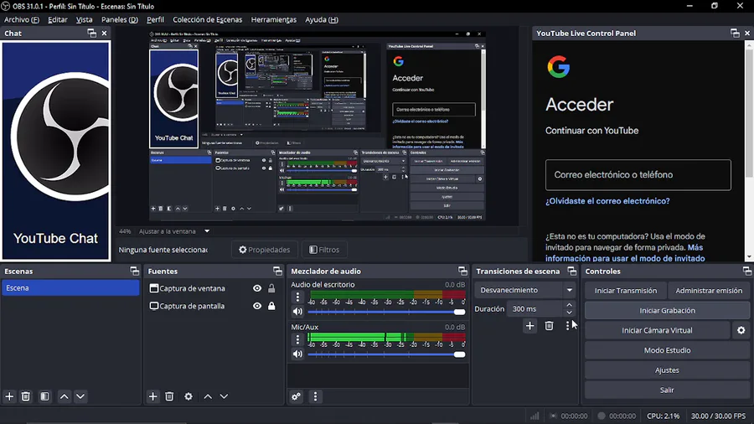
Task: Move source down arrow in Fuentes panel
Action: pyautogui.click(x=224, y=396)
